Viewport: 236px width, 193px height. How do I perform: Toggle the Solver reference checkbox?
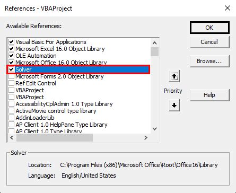tap(12, 69)
